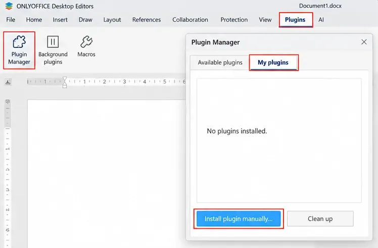
Task: Switch to the View tab
Action: 265,20
